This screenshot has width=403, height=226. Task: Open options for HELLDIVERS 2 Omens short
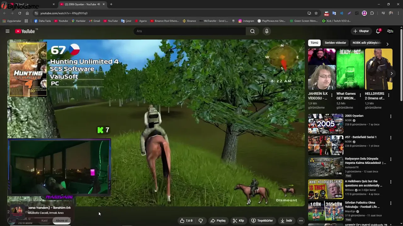point(389,95)
